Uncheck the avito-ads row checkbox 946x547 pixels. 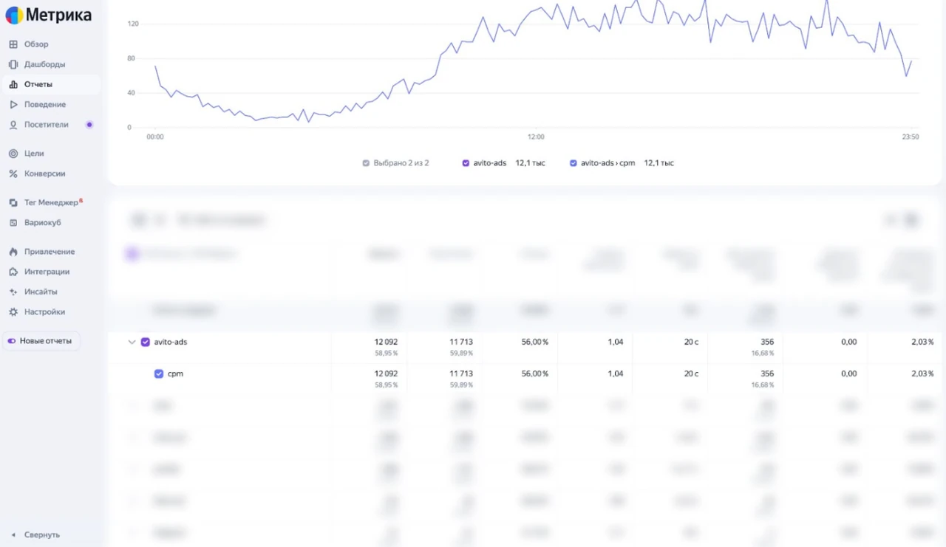(145, 342)
